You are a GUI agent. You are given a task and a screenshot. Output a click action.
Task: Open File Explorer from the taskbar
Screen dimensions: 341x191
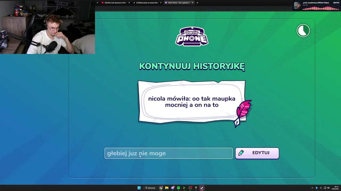click(167, 188)
